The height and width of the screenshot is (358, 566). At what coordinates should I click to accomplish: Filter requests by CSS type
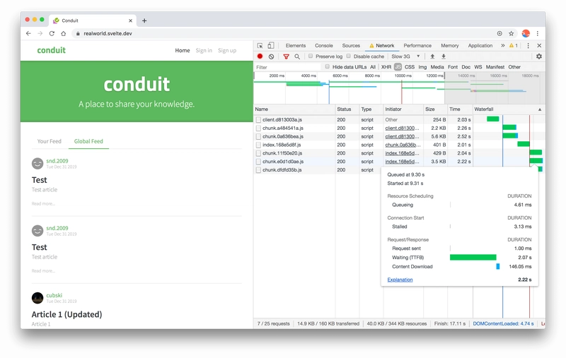point(410,67)
